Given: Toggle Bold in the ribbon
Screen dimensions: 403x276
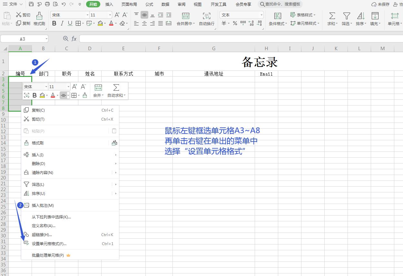Looking at the screenshot, I should click(x=54, y=23).
